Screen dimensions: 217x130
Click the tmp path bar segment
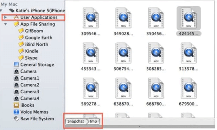point(94,122)
